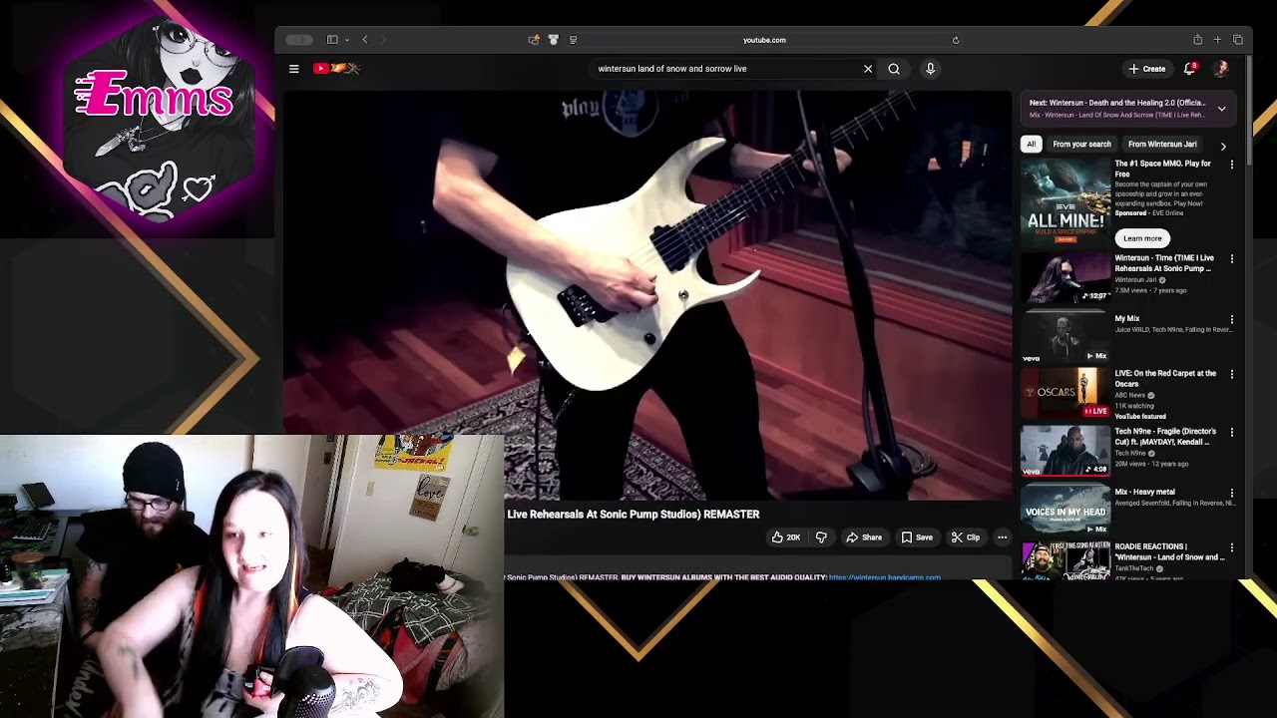Select the From Wintersun Jari chip

[1162, 144]
